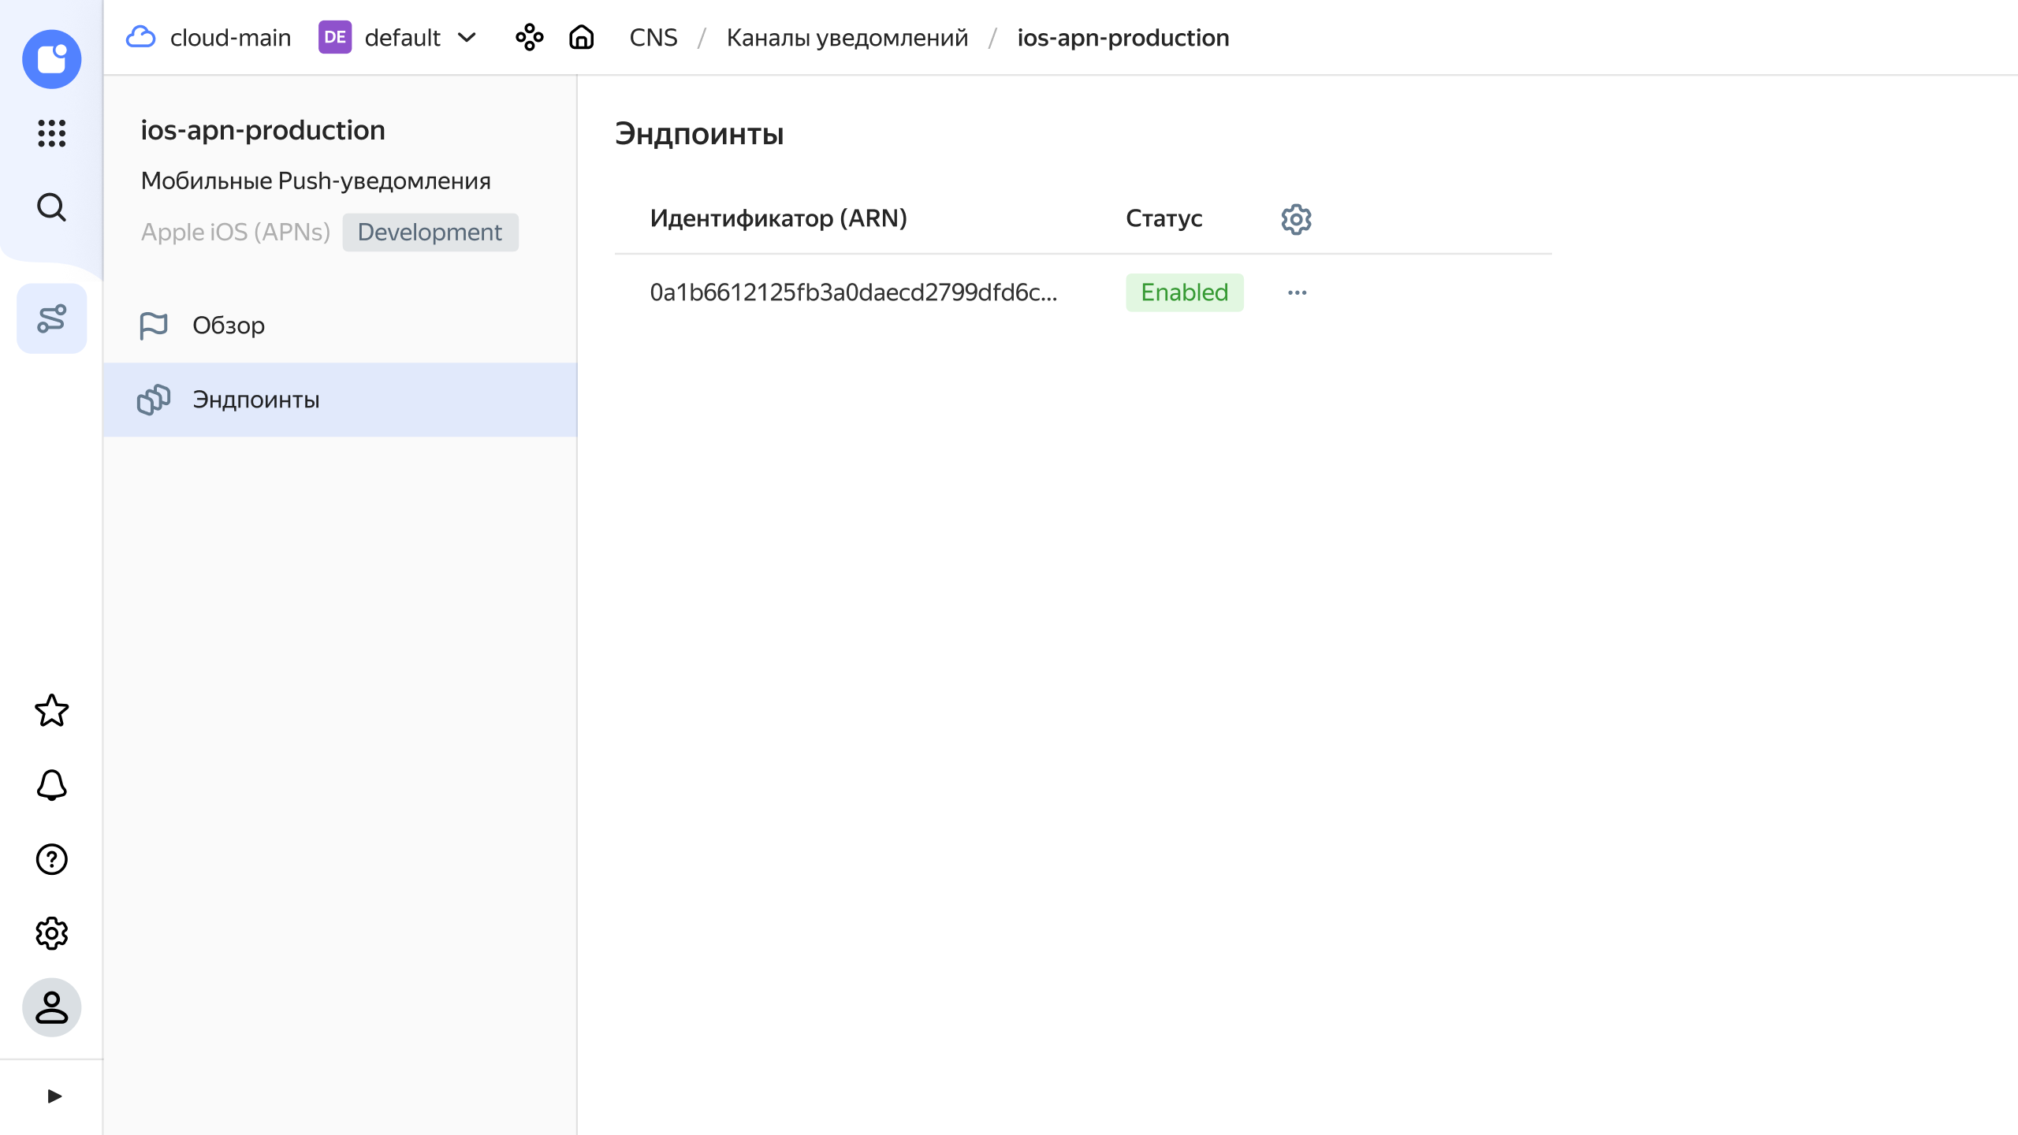Open the default folder link
2018x1135 pixels.
[x=402, y=37]
